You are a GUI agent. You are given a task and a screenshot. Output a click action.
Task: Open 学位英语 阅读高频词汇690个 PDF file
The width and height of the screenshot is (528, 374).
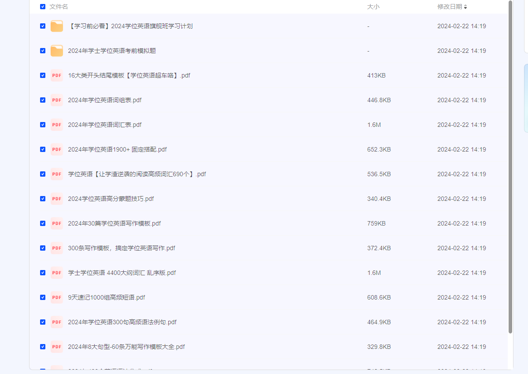(137, 174)
